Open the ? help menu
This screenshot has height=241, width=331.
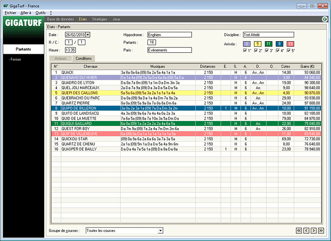(x=51, y=13)
